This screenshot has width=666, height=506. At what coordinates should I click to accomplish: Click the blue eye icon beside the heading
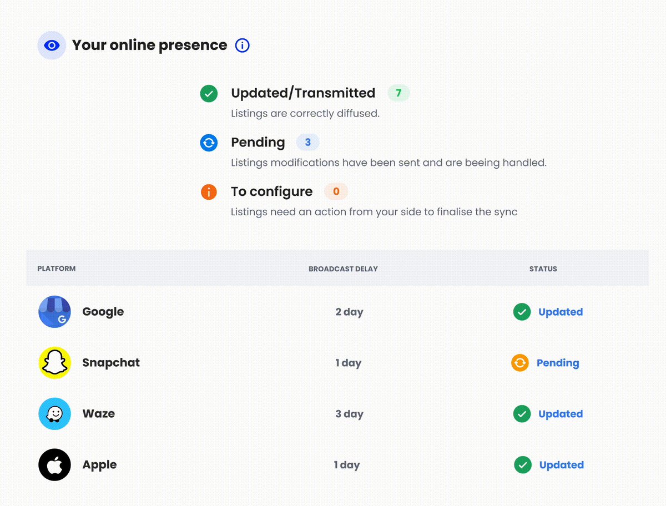tap(52, 45)
